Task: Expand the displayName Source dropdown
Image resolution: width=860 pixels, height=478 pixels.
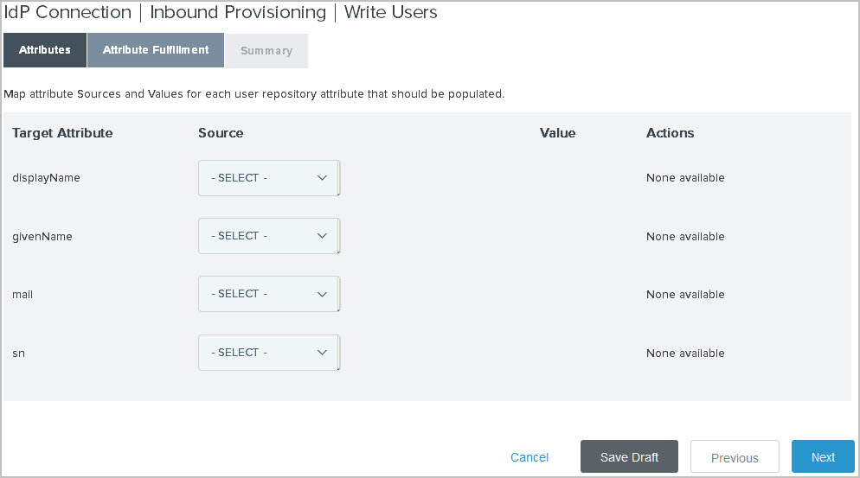Action: point(268,178)
